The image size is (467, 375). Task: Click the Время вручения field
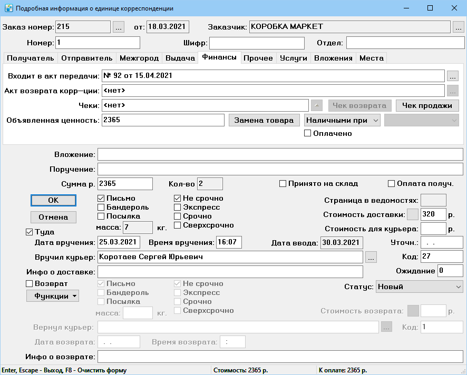(229, 242)
